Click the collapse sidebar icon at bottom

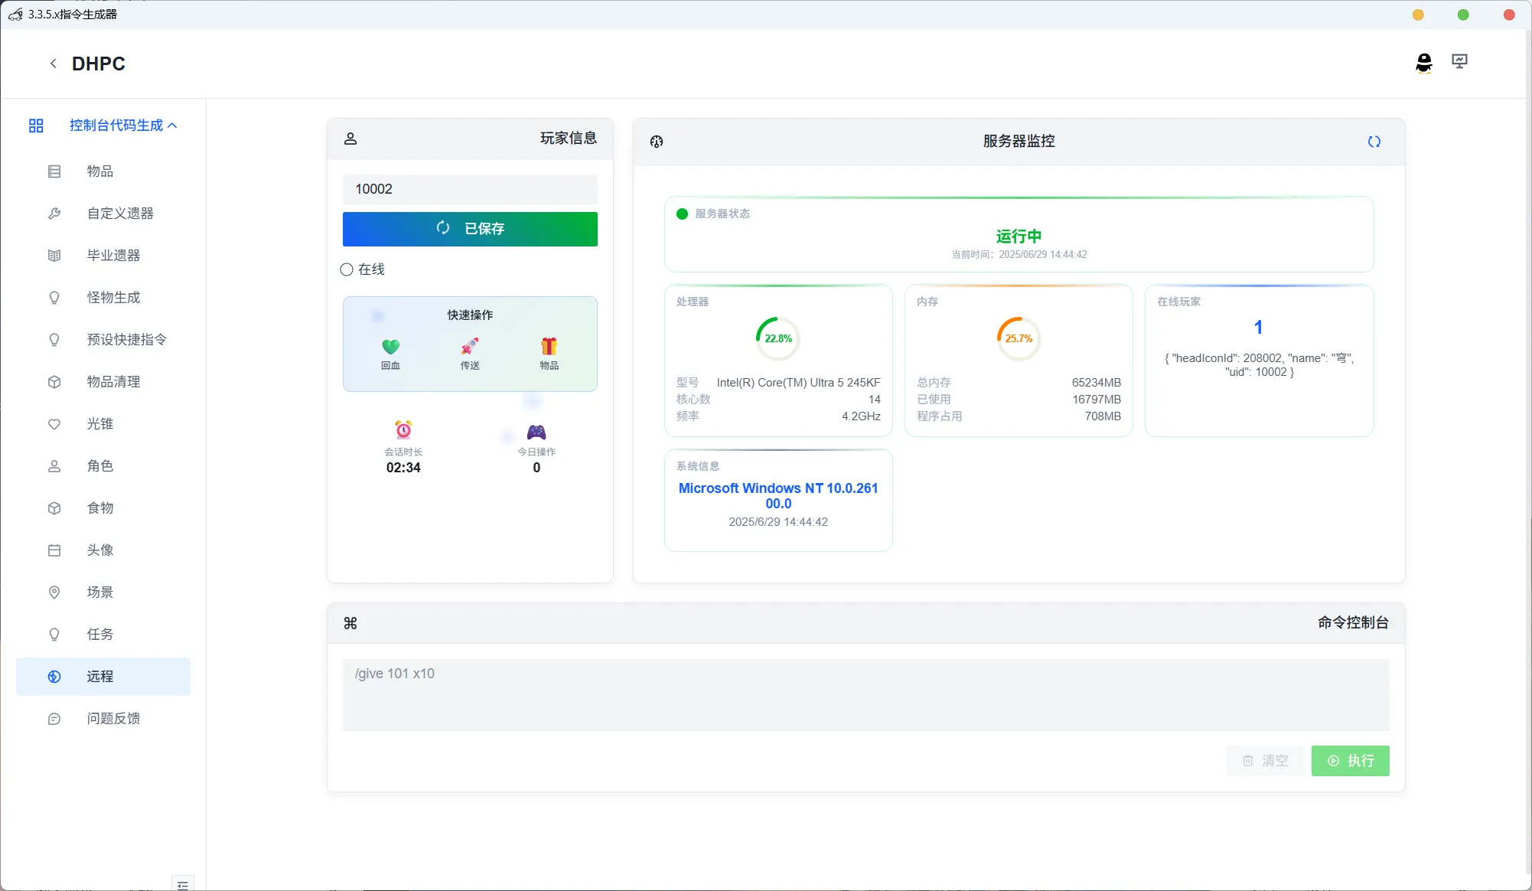tap(182, 884)
